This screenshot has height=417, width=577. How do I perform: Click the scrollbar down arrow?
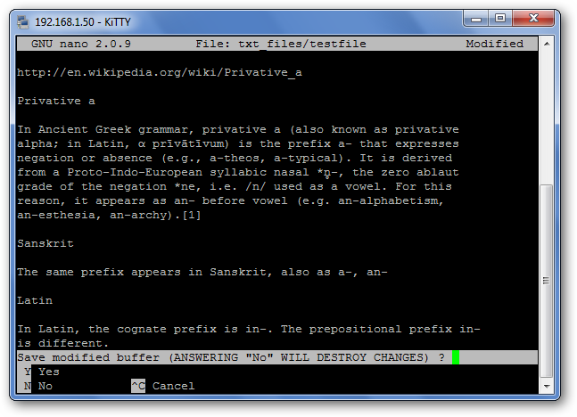point(547,386)
